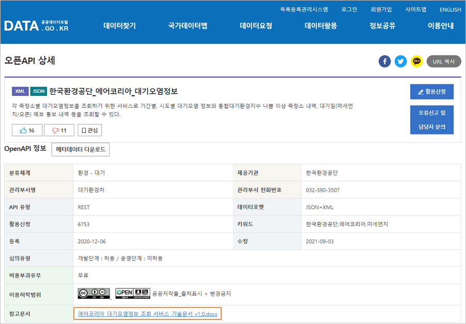Open the 데이터찾기 menu
This screenshot has height=324, width=466.
[x=119, y=26]
